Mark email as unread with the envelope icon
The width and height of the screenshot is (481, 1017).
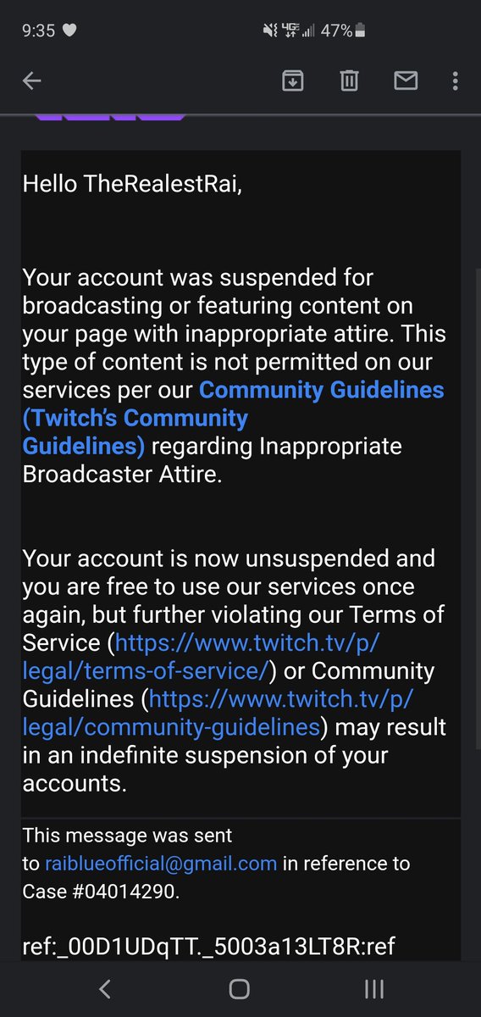coord(406,81)
